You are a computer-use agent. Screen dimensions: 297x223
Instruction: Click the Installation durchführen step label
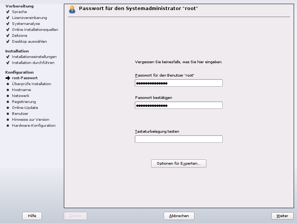pyautogui.click(x=33, y=62)
